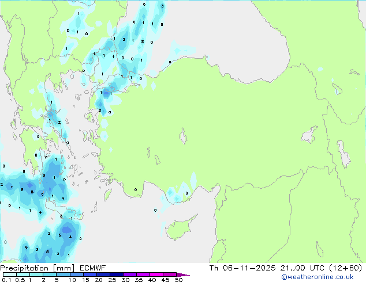Click the large central lake in Turkey
This screenshot has width=366, height=282.
click(183, 136)
